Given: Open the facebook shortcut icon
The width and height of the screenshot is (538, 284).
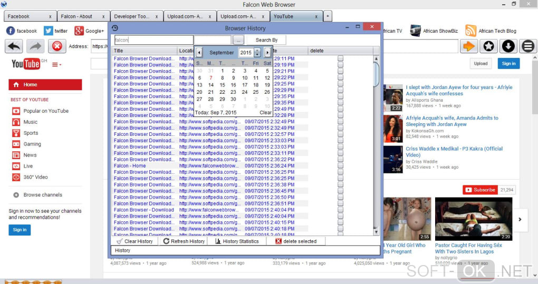Looking at the screenshot, I should (x=11, y=31).
